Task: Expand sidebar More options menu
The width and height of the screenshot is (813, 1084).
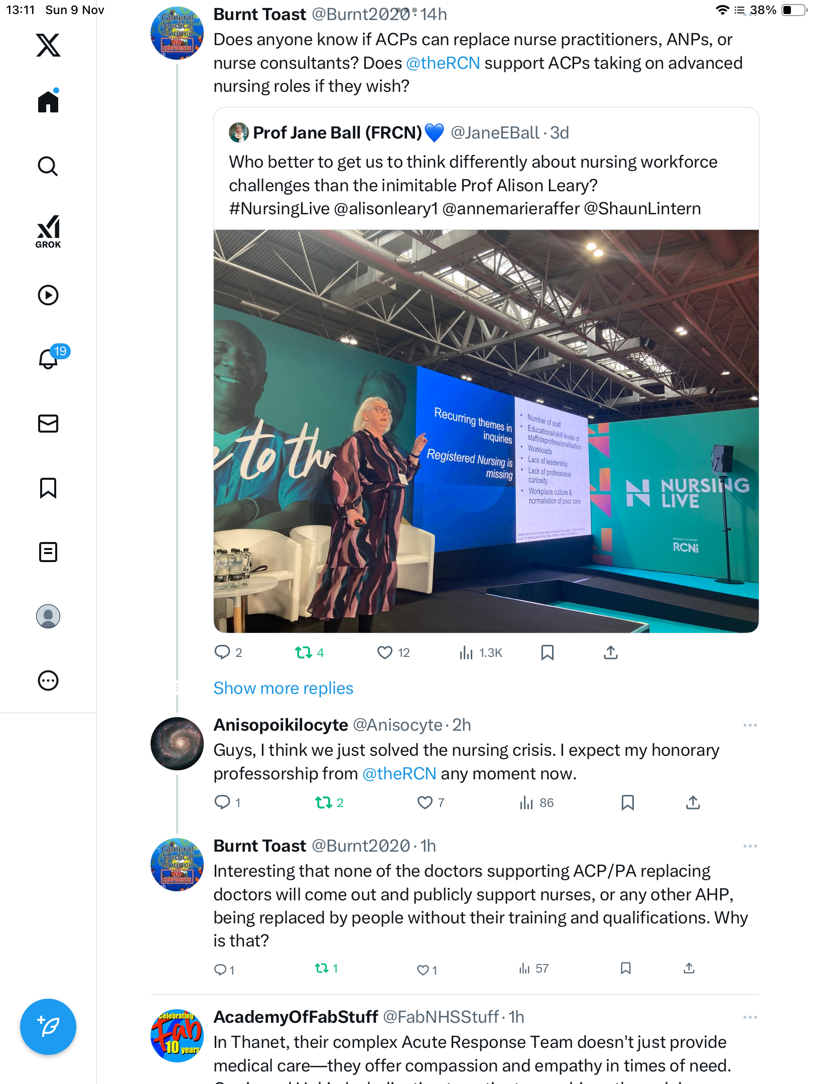Action: [48, 681]
